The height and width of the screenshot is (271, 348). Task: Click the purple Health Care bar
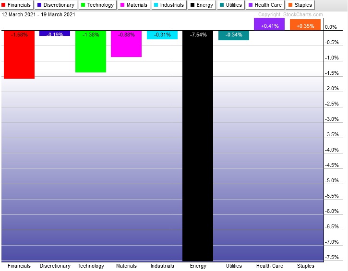269,24
